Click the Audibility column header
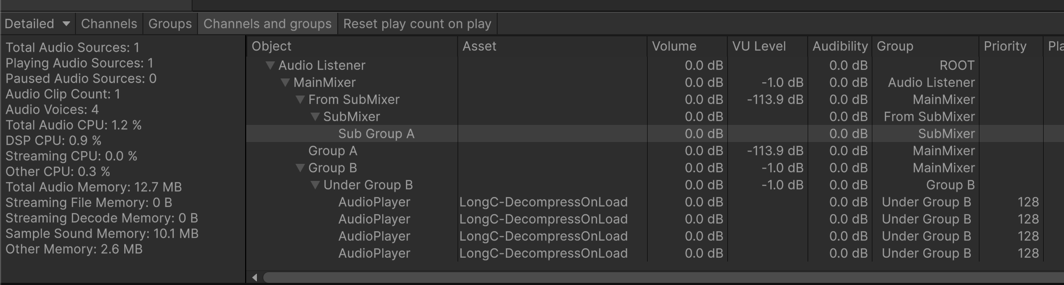Viewport: 1064px width, 285px height. (839, 46)
